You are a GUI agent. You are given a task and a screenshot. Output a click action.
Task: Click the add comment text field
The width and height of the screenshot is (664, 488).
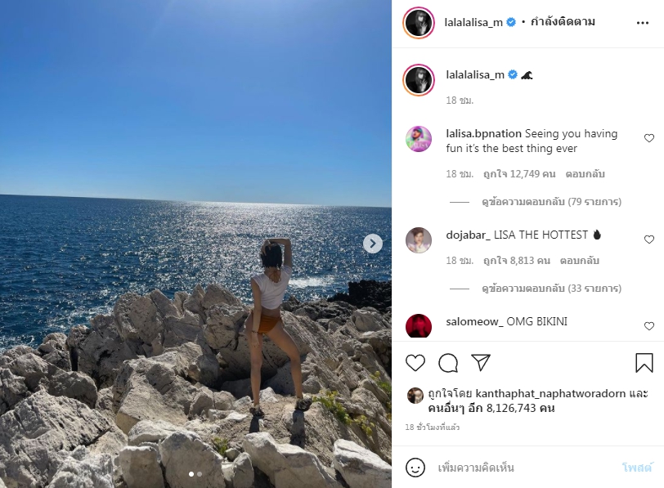[x=525, y=468]
